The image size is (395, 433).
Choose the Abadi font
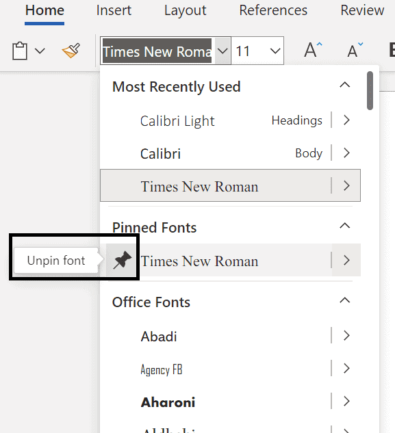click(x=216, y=336)
